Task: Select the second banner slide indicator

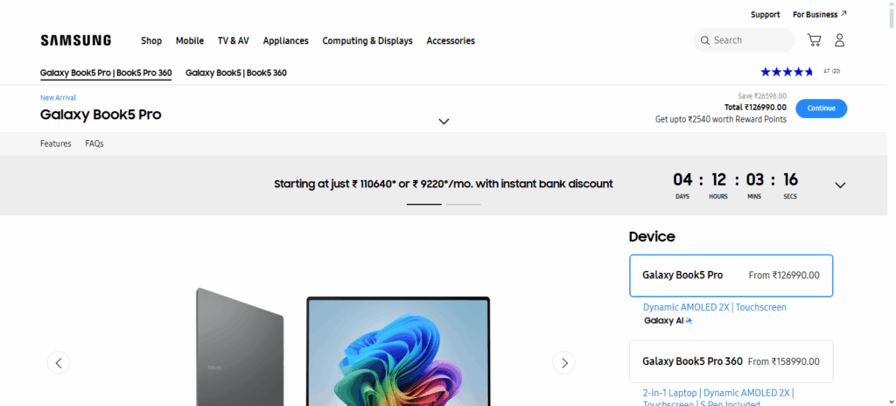Action: [464, 204]
